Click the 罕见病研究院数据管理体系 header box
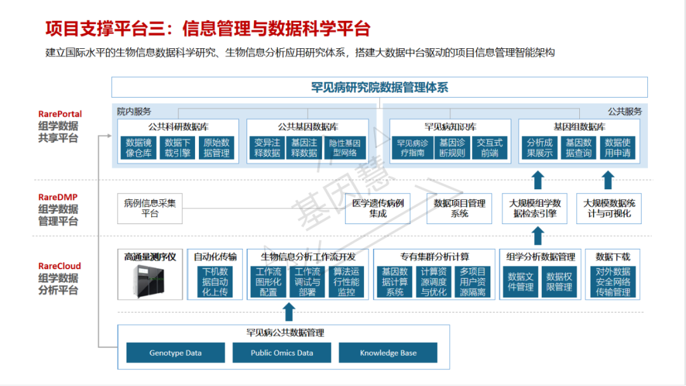Viewport: 686px width, 386px height. coord(379,87)
